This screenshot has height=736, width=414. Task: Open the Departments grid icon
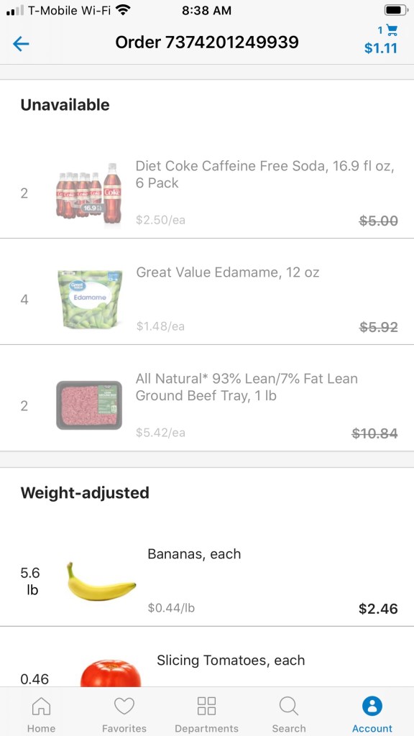point(206,708)
